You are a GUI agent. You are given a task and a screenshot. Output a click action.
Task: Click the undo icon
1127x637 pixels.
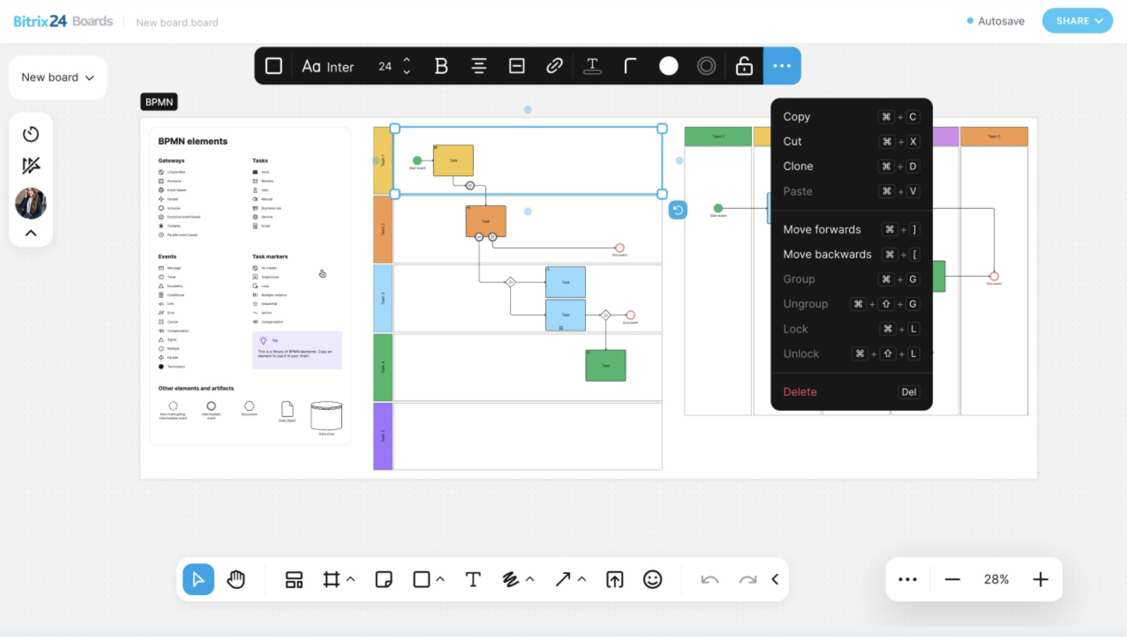[x=709, y=579]
